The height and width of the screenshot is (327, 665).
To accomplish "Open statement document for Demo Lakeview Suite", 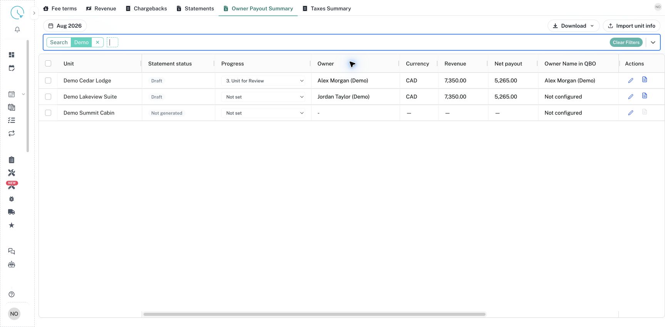I will (645, 96).
